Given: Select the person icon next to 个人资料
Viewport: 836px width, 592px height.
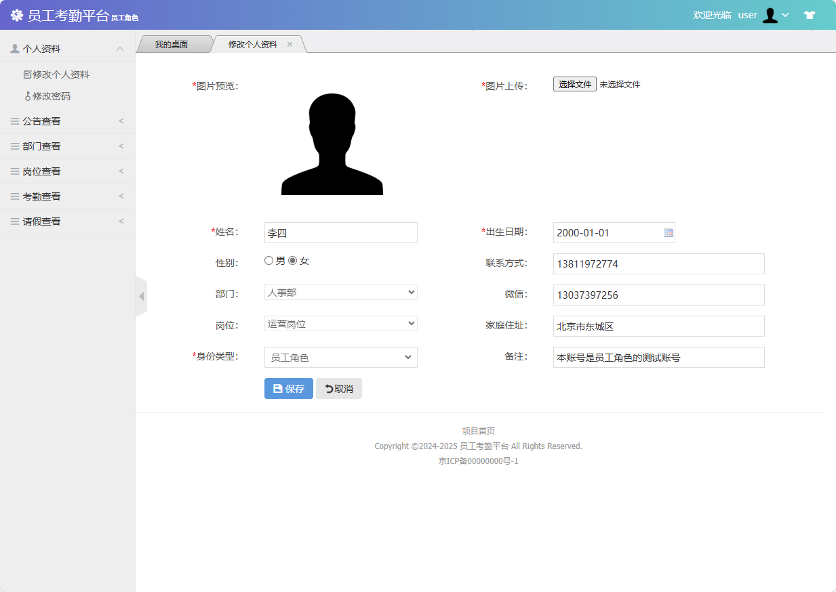Looking at the screenshot, I should [14, 47].
